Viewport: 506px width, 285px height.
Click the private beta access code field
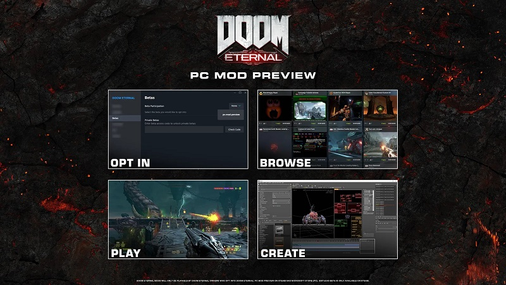click(183, 129)
